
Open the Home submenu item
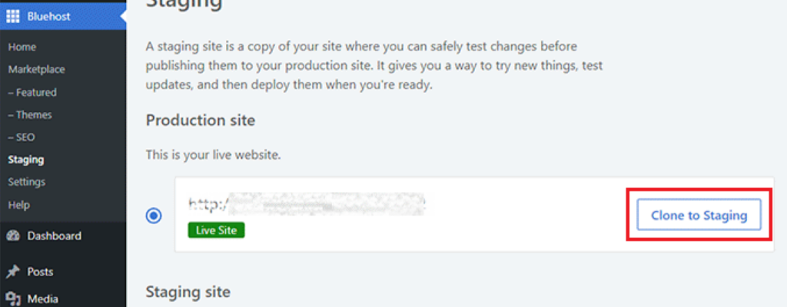coord(22,48)
